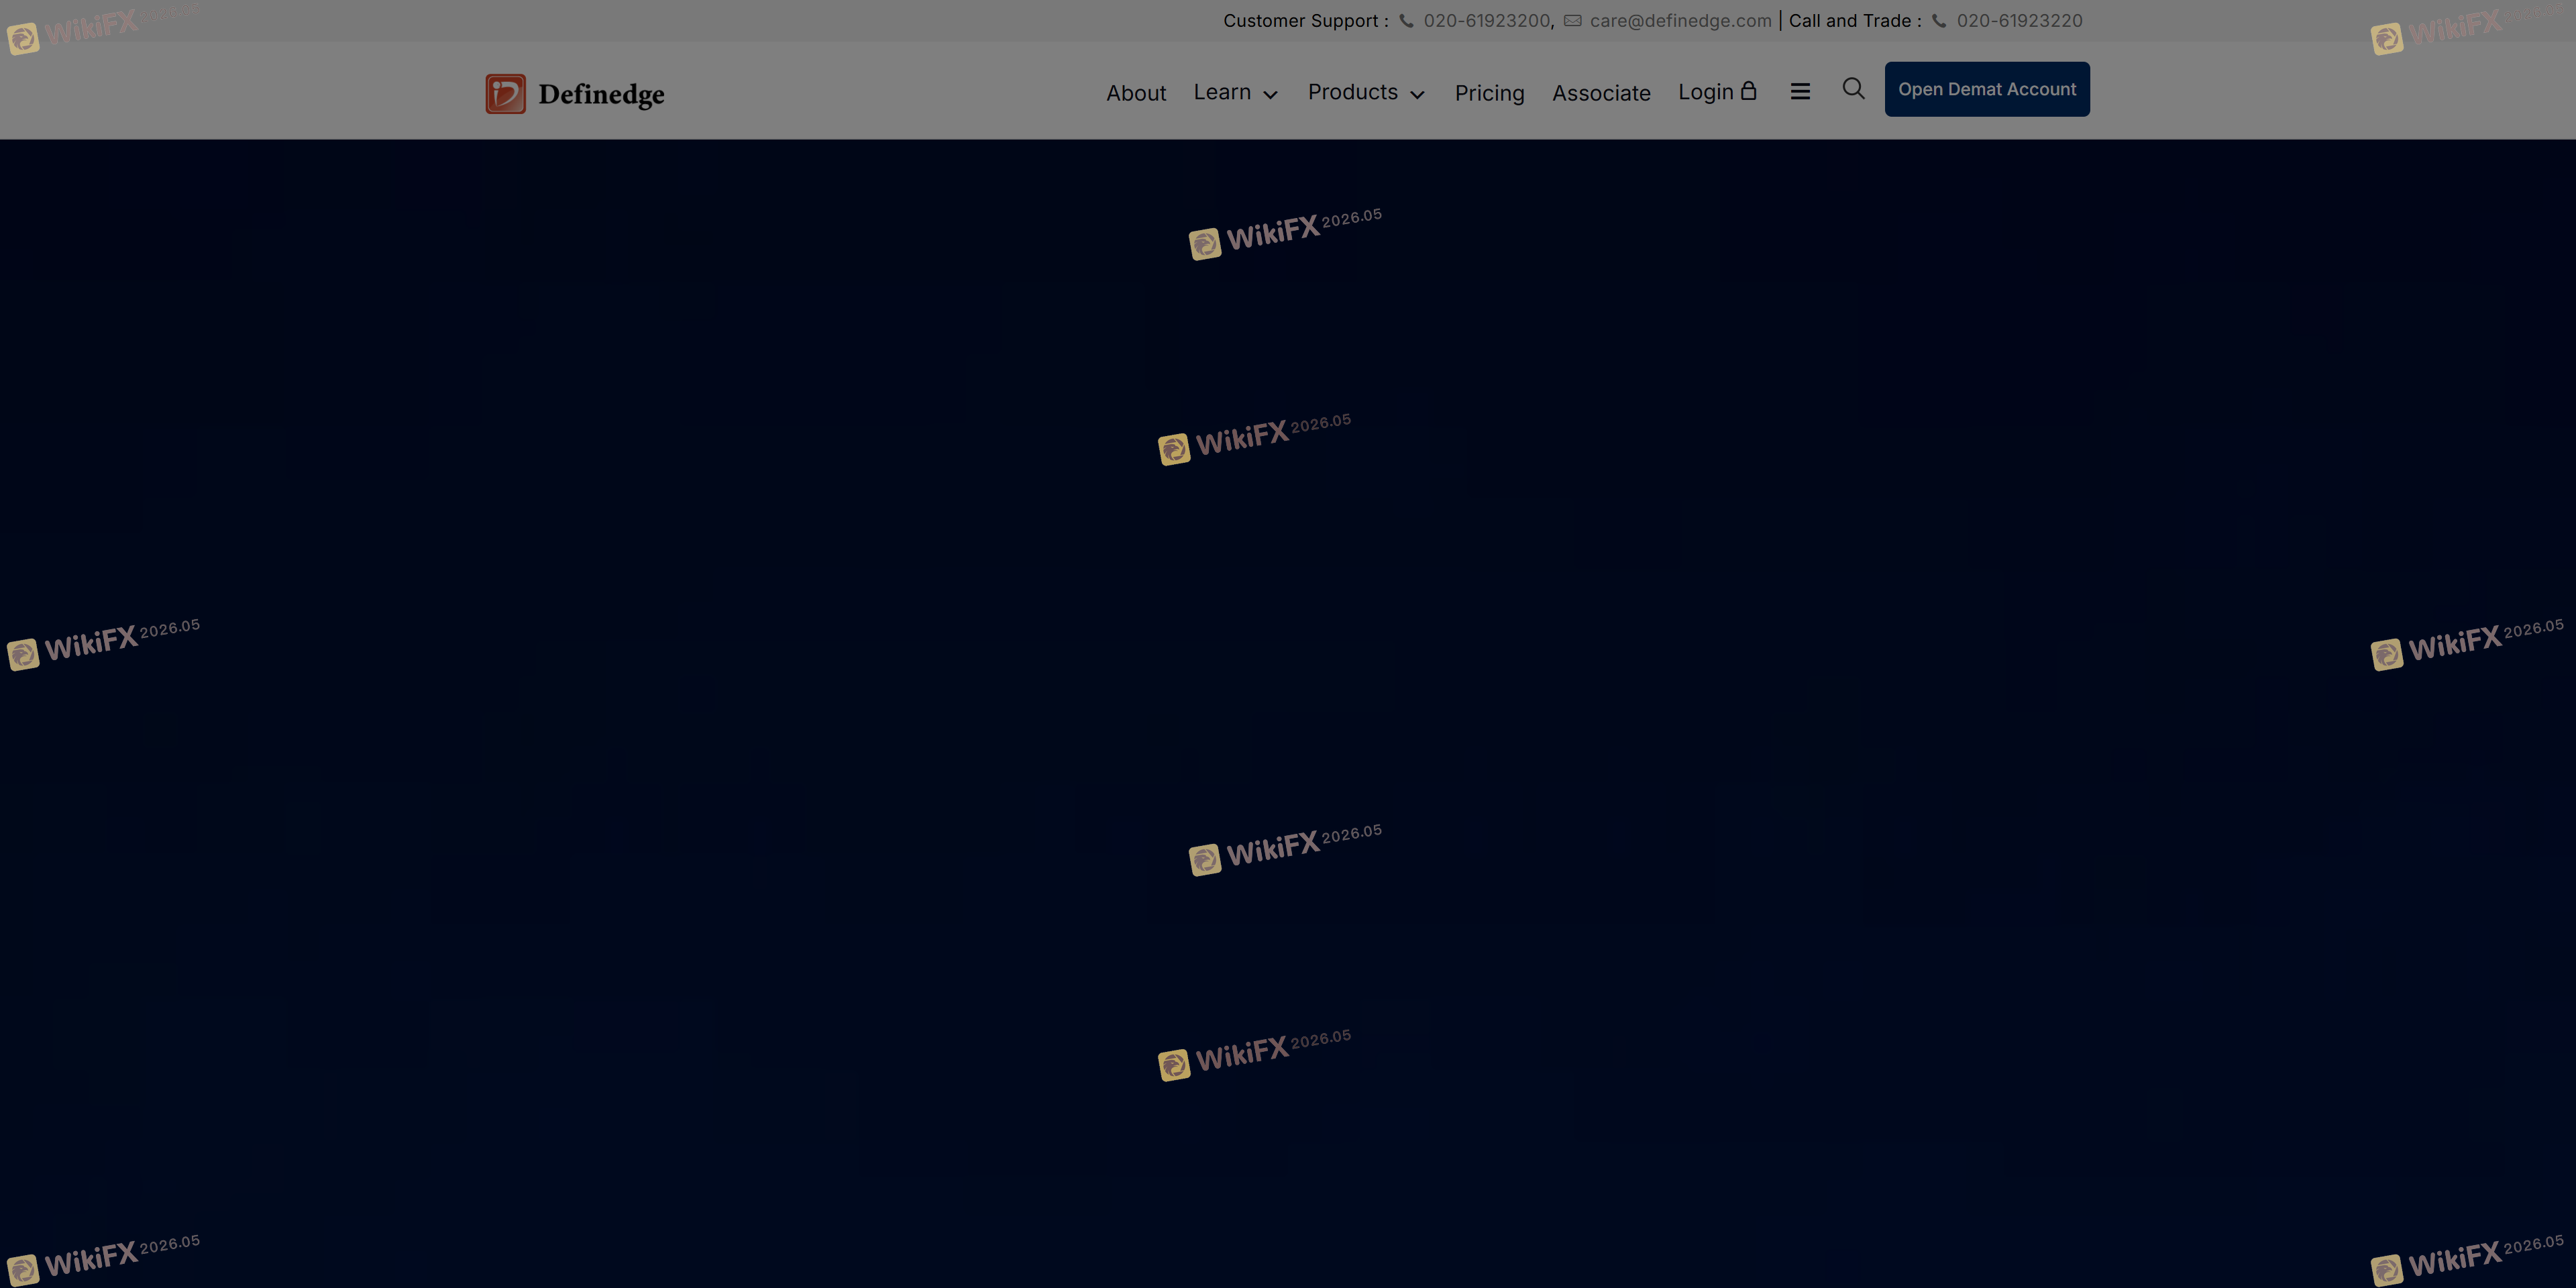Go to the Pricing page
This screenshot has height=1288, width=2576.
1489,94
